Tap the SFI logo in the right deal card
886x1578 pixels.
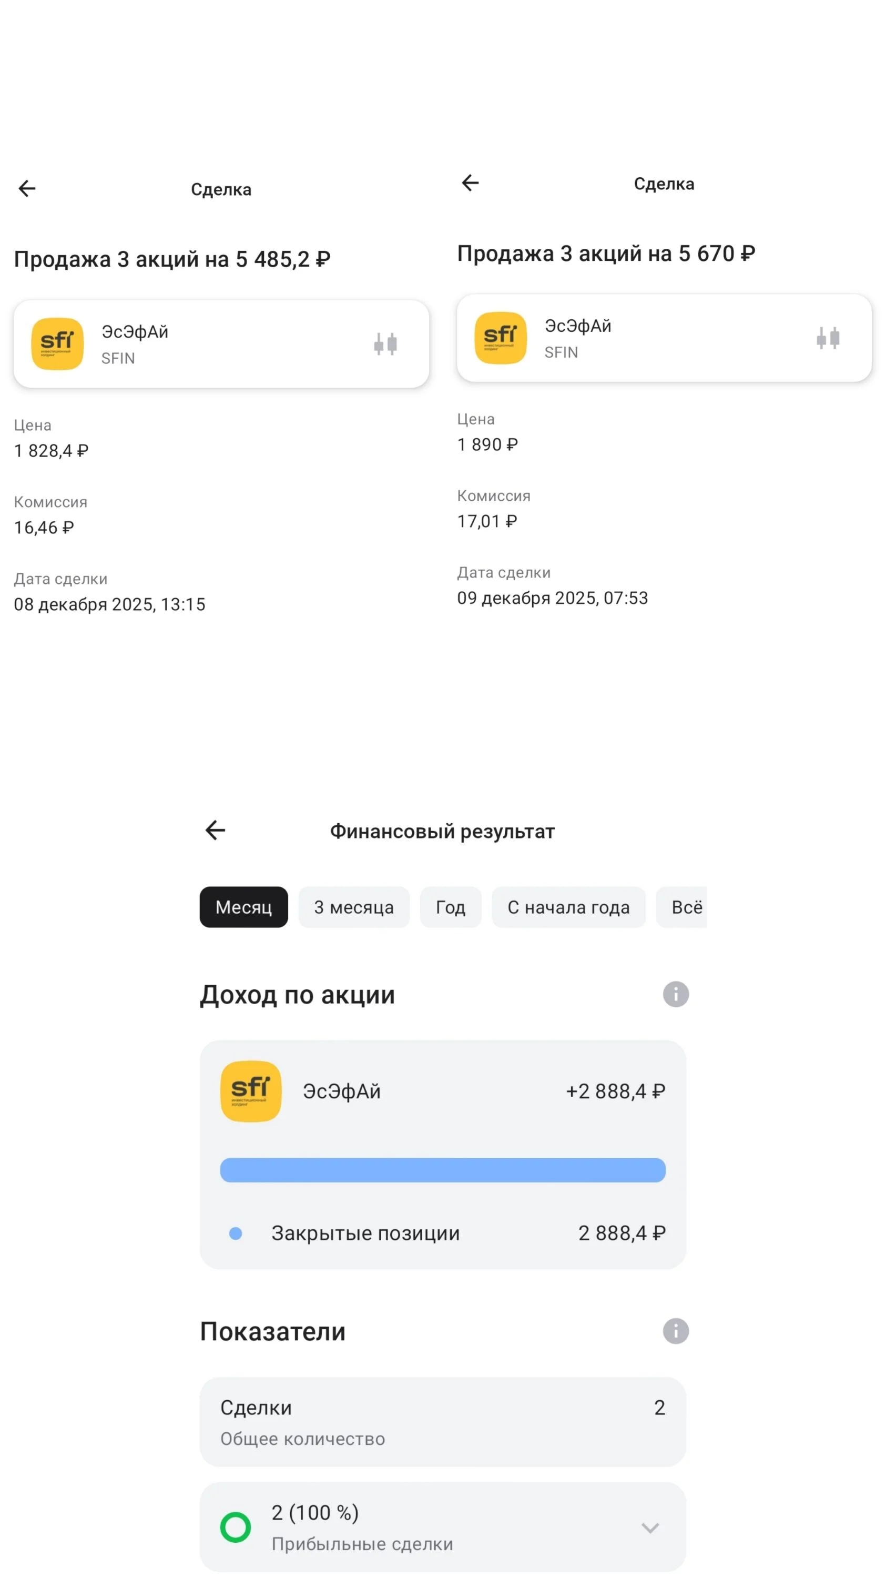(500, 338)
